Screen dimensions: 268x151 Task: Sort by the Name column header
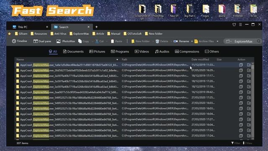click(x=20, y=60)
